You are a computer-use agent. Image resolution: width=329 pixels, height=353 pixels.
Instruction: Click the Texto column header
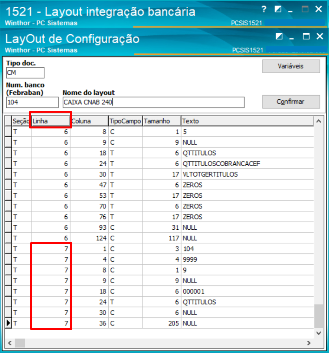pos(247,121)
